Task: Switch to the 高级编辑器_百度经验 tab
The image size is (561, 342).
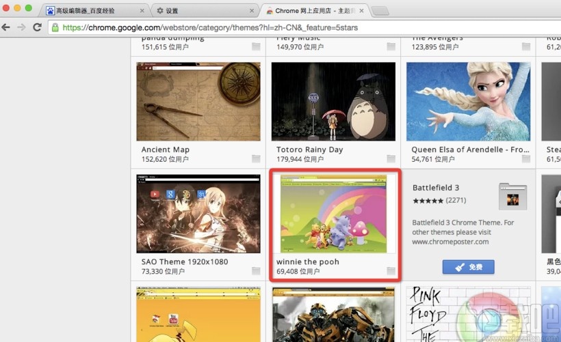Action: (x=95, y=11)
